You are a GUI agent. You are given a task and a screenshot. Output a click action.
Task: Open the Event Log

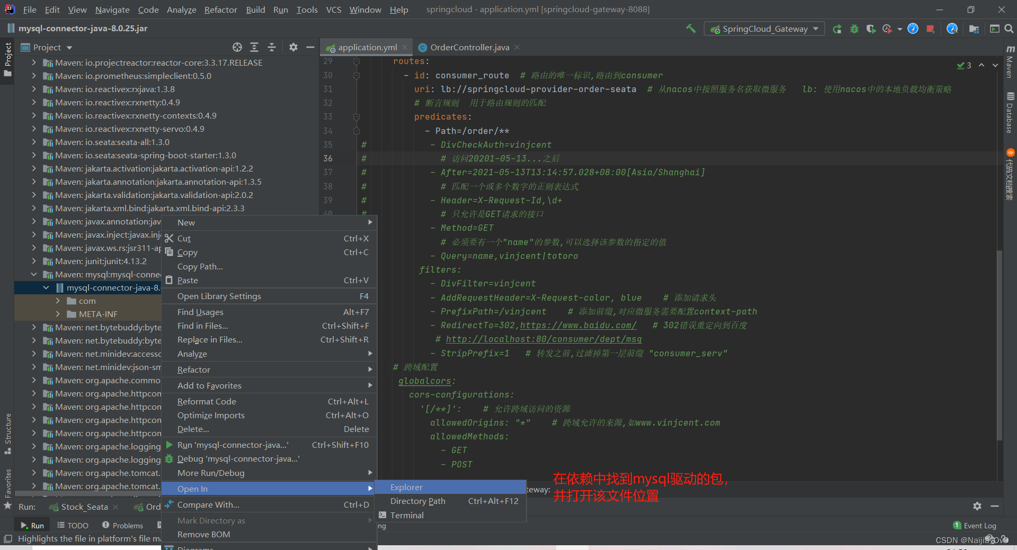click(x=975, y=526)
